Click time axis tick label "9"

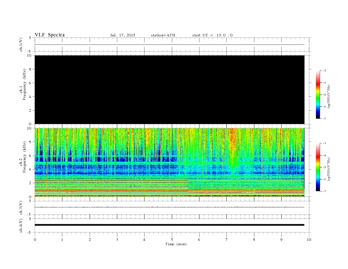(281, 240)
